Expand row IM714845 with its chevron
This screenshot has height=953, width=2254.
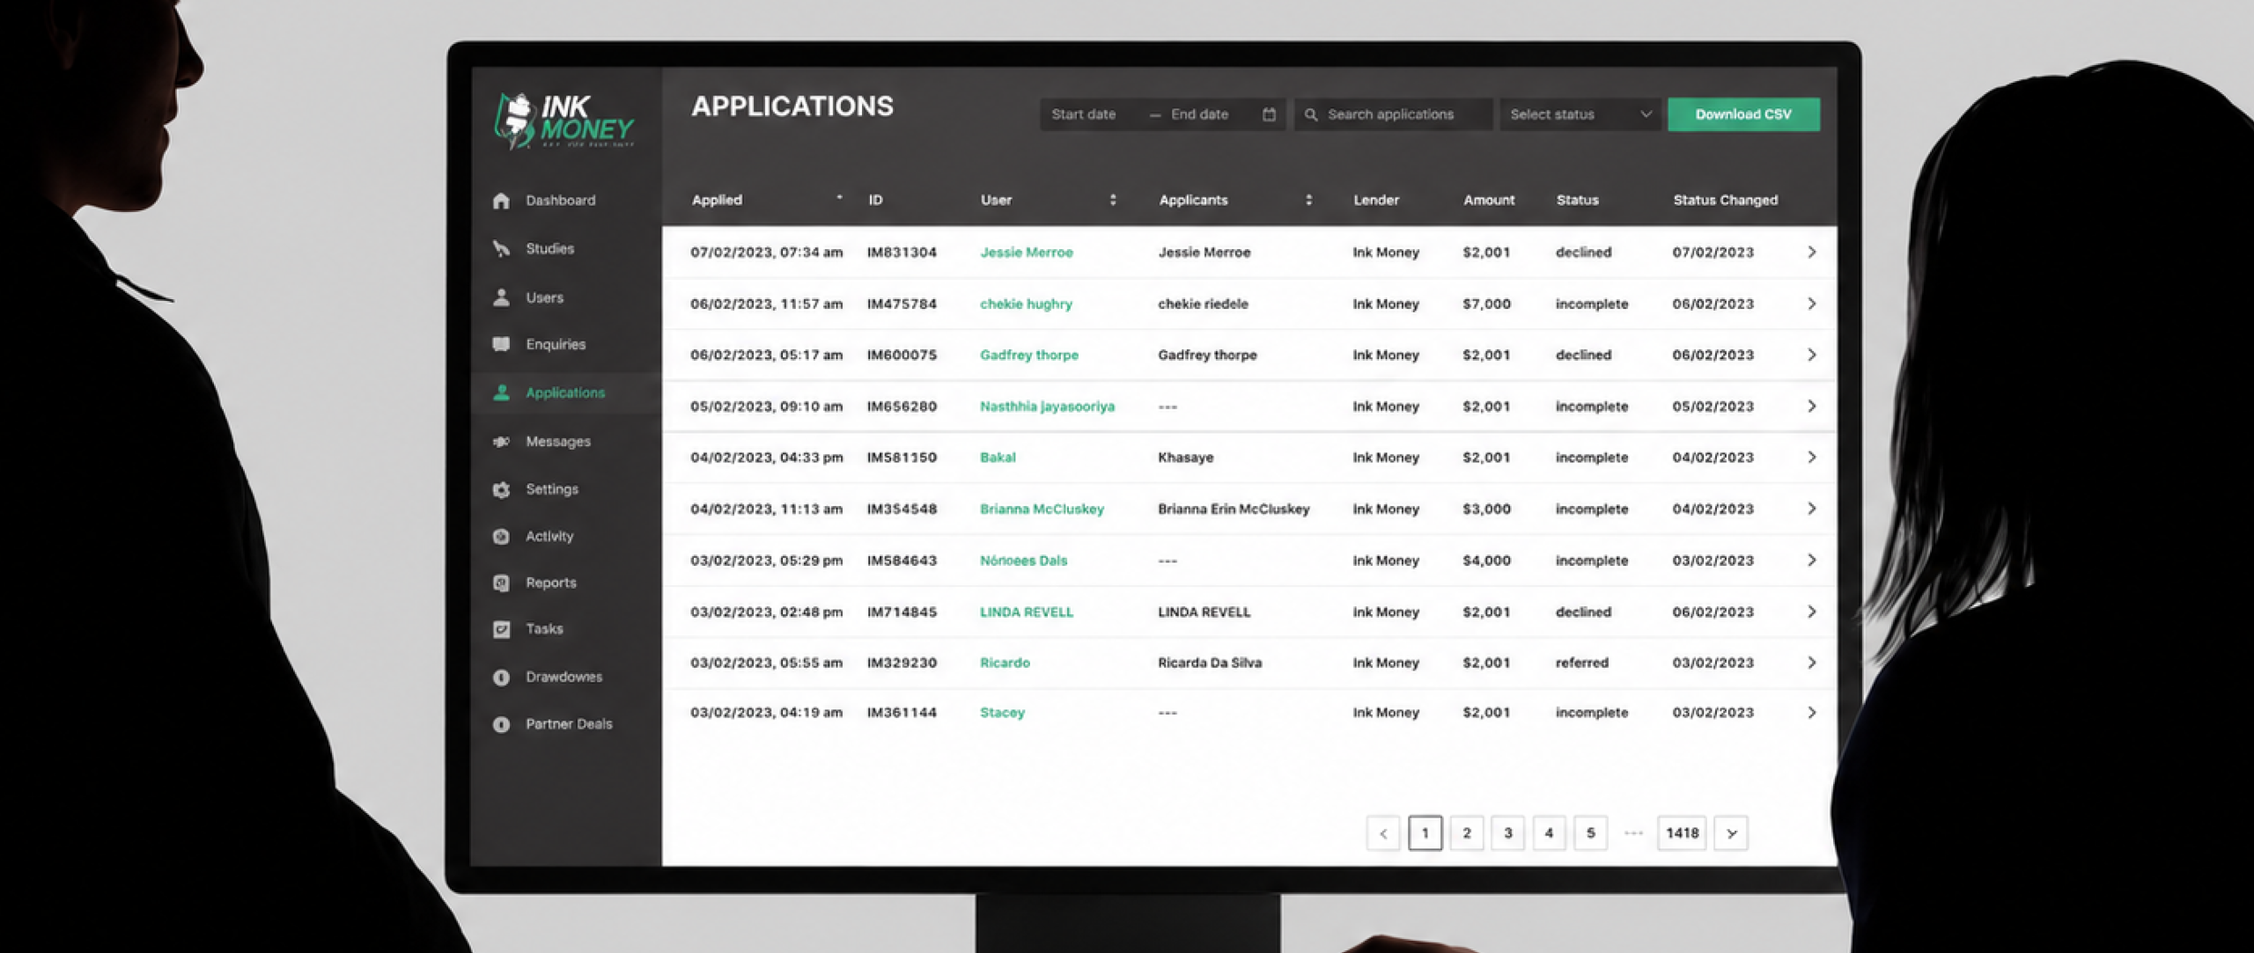pyautogui.click(x=1811, y=612)
